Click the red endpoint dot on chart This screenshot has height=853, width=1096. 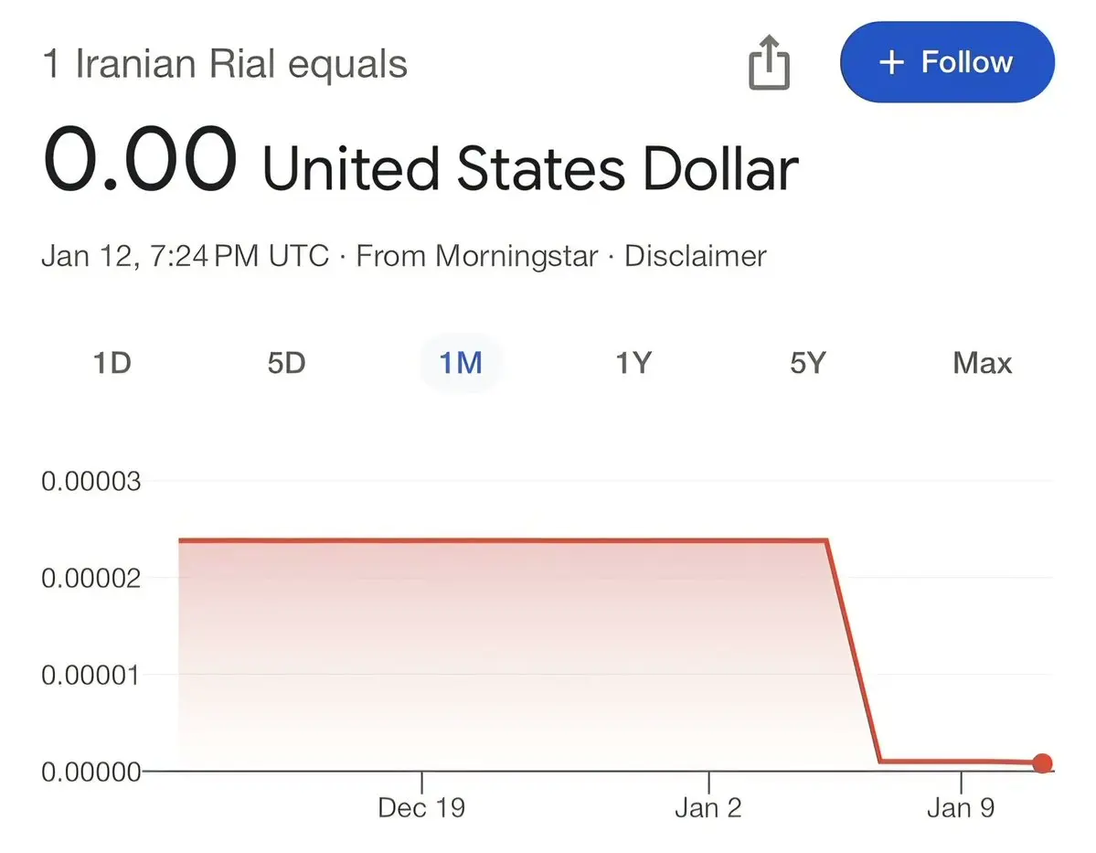1042,762
